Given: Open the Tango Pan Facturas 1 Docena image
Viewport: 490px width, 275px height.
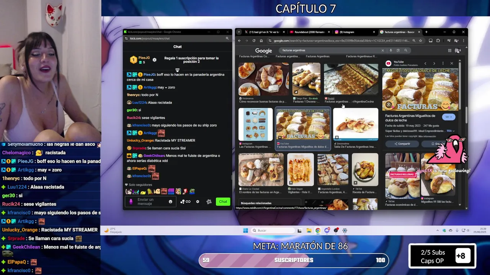Looking at the screenshot, I should click(306, 79).
